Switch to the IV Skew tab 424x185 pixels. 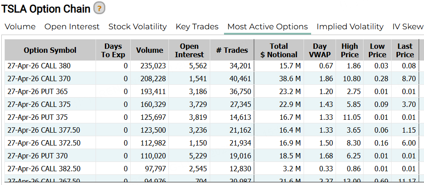point(408,27)
